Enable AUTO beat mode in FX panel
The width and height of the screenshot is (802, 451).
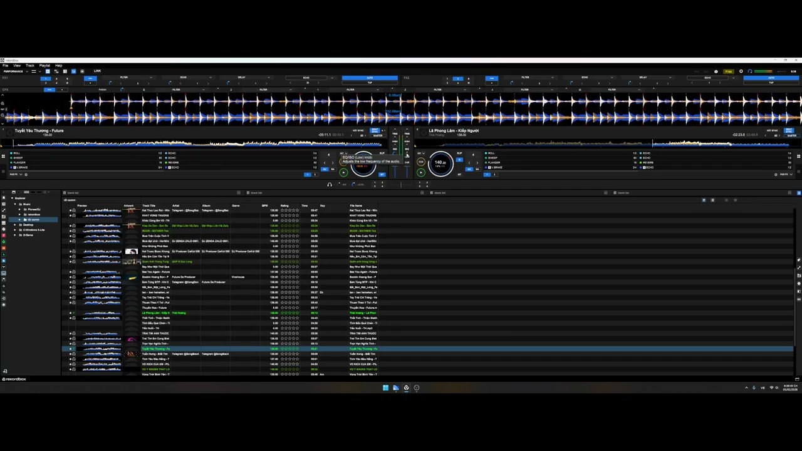[370, 78]
